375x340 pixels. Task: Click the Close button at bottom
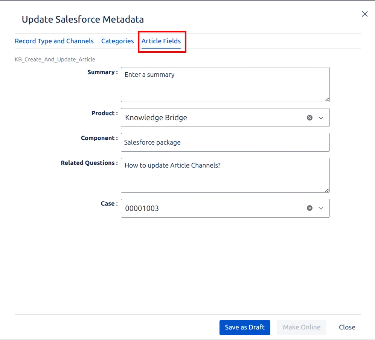[x=347, y=327]
